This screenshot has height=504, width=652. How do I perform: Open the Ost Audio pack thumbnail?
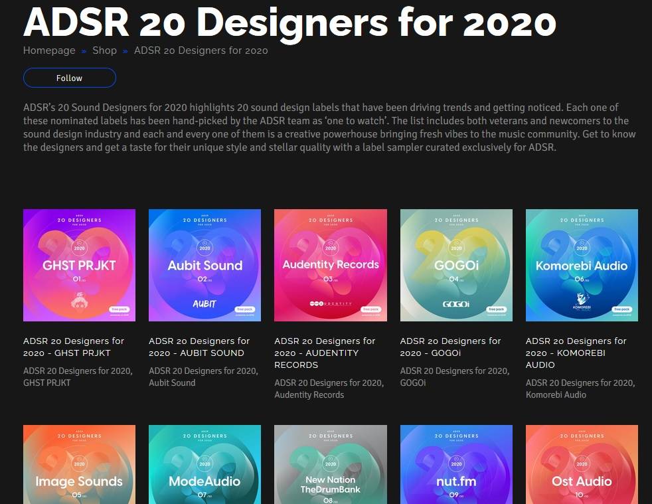pyautogui.click(x=582, y=464)
